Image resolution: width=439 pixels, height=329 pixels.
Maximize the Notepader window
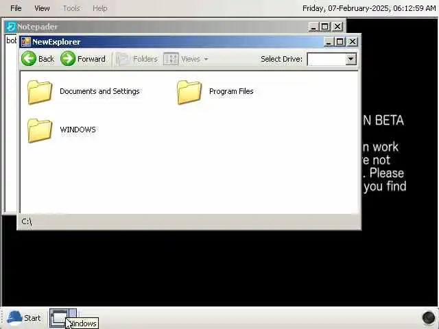[x=325, y=27]
